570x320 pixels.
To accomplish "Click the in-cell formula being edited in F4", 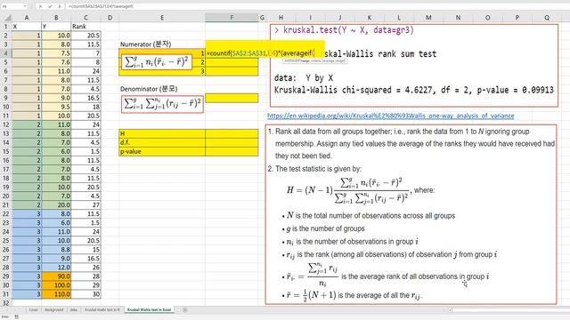I will pyautogui.click(x=260, y=53).
